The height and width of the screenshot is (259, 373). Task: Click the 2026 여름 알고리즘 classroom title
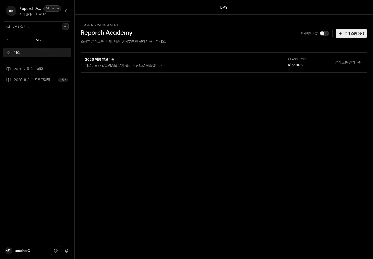tap(100, 59)
